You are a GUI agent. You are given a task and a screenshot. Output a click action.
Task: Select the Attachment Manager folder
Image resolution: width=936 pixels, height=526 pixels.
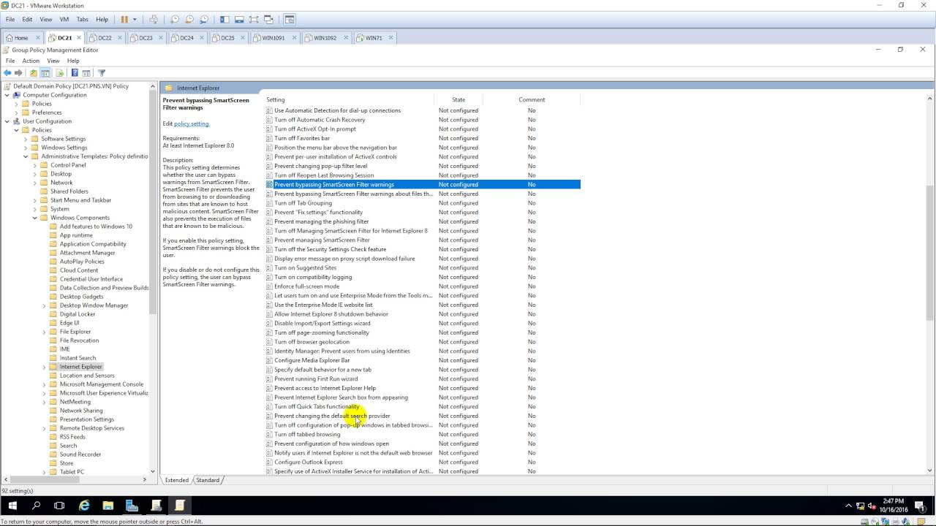(87, 253)
